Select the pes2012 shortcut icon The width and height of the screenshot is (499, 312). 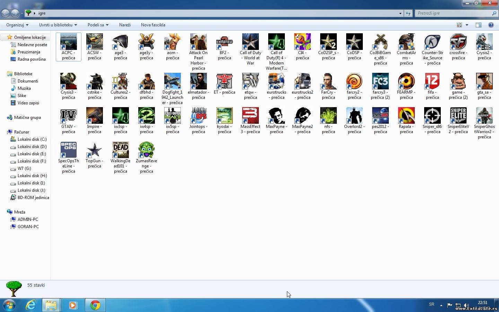pos(380,115)
